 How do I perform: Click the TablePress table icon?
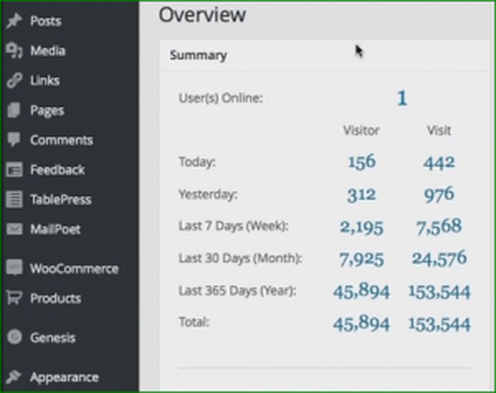coord(14,200)
